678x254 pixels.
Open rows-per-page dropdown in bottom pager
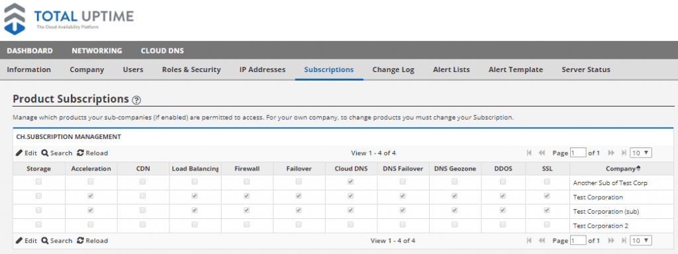[641, 241]
